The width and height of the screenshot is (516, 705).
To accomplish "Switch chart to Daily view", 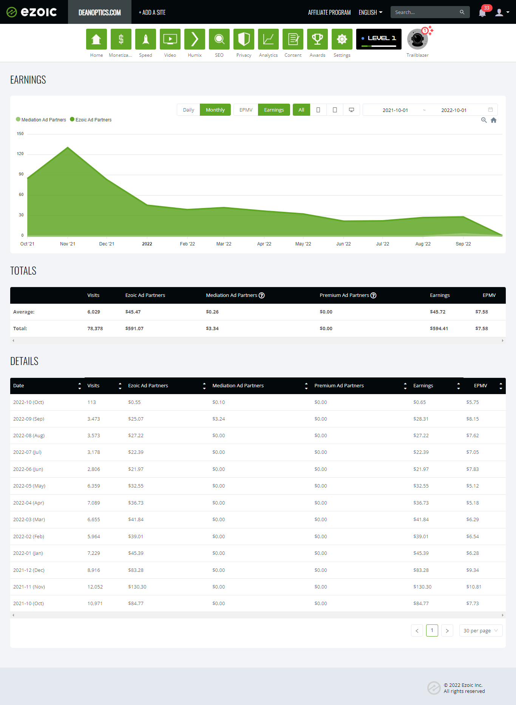I will pos(188,110).
